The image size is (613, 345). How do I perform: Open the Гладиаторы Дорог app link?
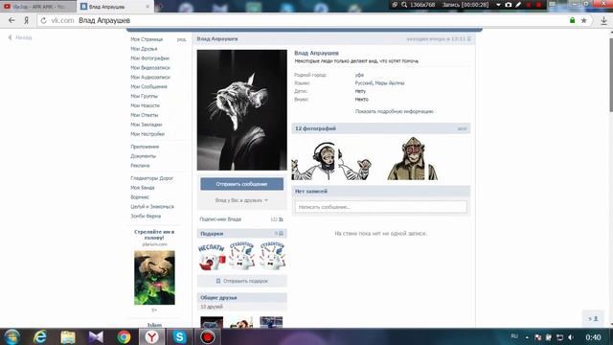pyautogui.click(x=151, y=178)
